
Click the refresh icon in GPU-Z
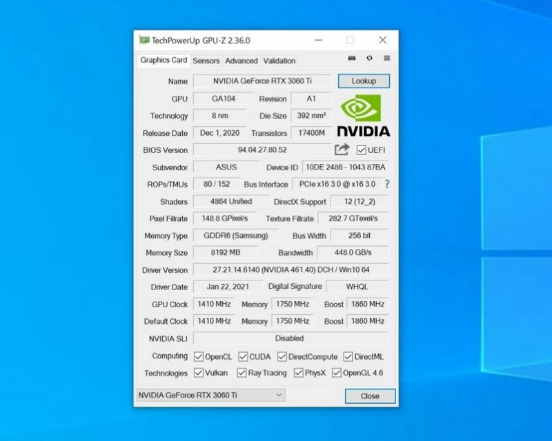369,58
